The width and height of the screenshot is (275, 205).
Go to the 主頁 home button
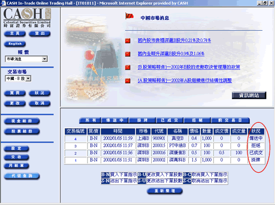pyautogui.click(x=15, y=33)
